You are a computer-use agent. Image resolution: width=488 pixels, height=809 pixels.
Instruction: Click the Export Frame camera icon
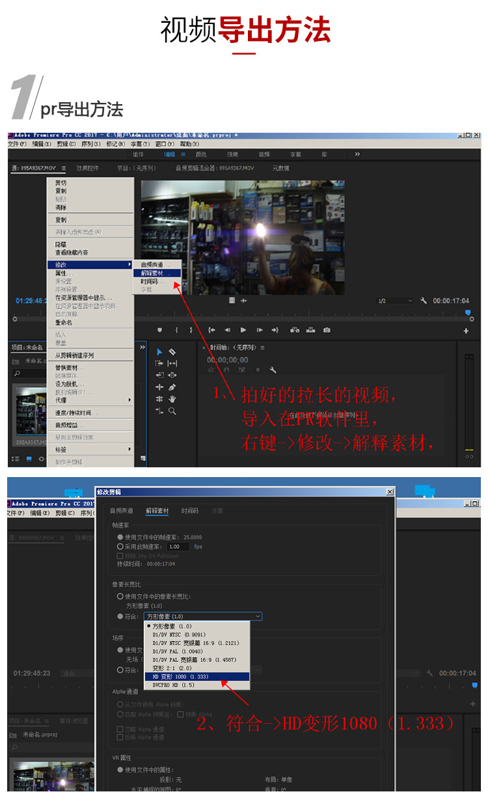(x=327, y=330)
